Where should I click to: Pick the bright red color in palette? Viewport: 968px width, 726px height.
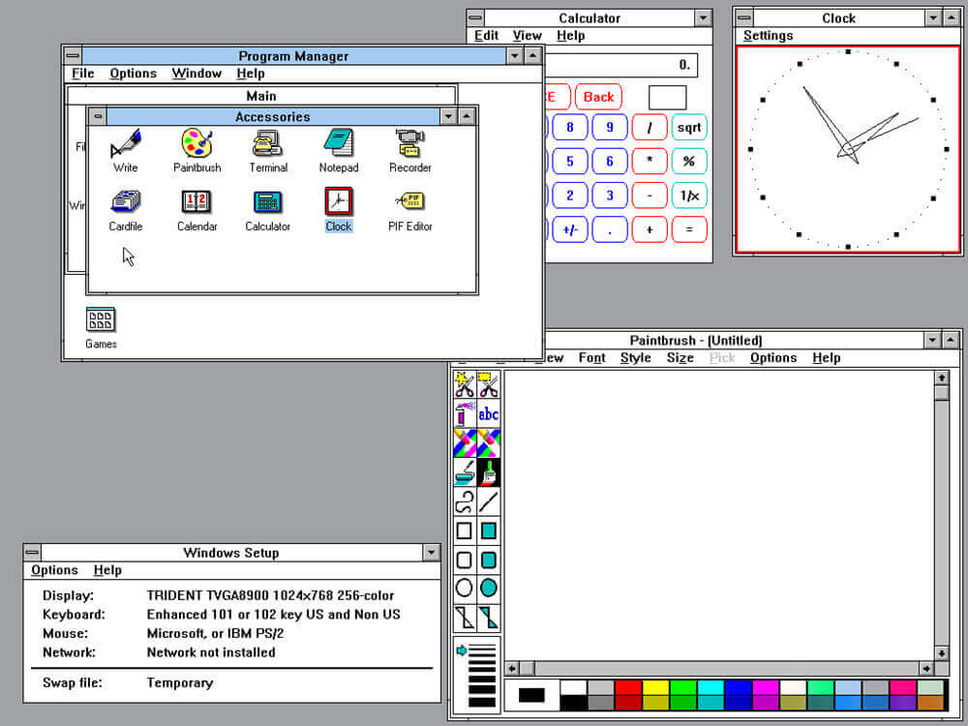tap(627, 687)
